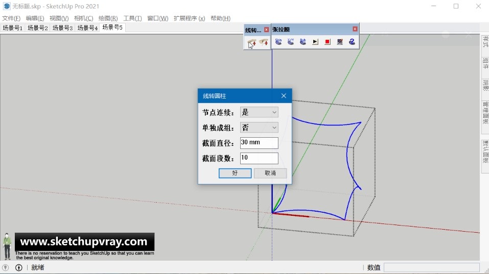
Task: Open the 帮助(H) menu
Action: pyautogui.click(x=221, y=18)
